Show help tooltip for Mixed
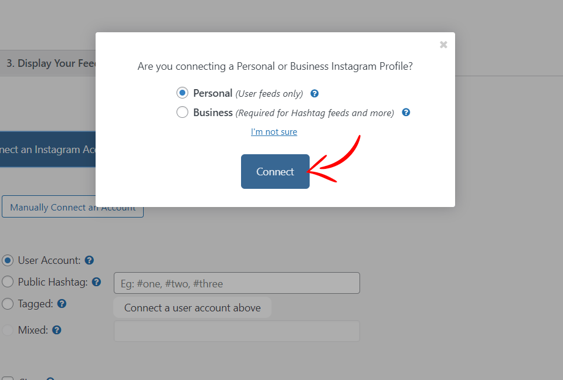Screen dimensions: 563x380 click(57, 330)
